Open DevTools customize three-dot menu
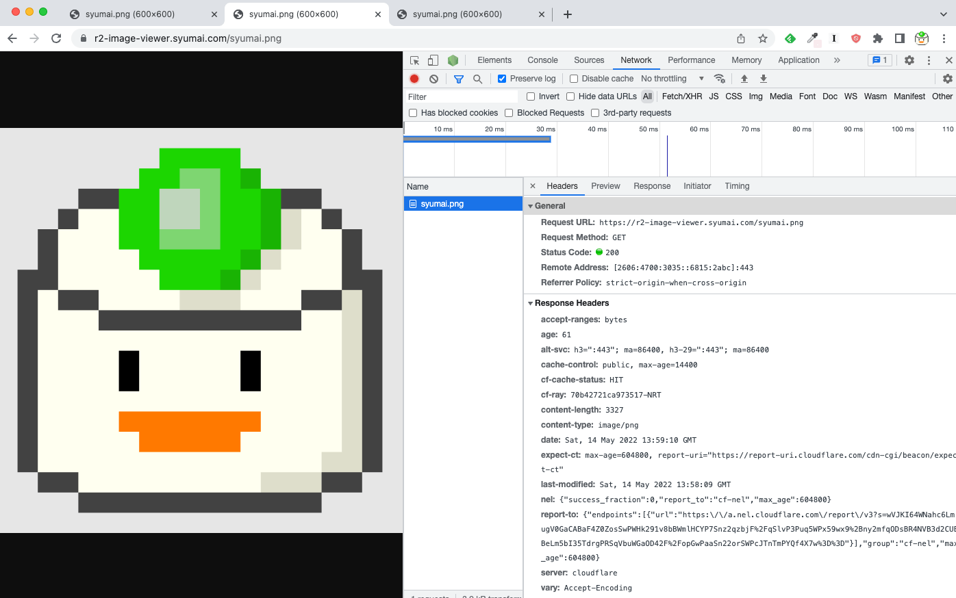This screenshot has width=956, height=598. pos(929,60)
